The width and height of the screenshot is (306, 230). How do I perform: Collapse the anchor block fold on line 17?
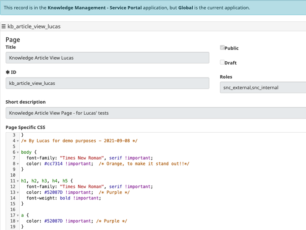pos(18,215)
